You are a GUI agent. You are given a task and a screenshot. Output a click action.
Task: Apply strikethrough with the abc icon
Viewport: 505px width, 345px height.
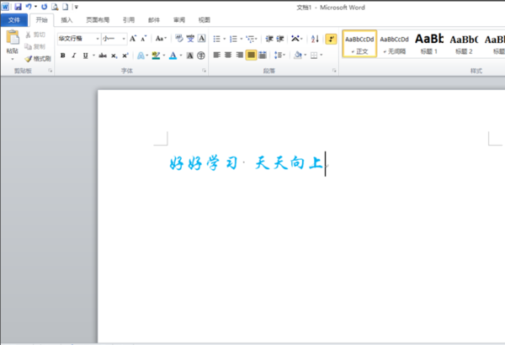click(x=102, y=56)
